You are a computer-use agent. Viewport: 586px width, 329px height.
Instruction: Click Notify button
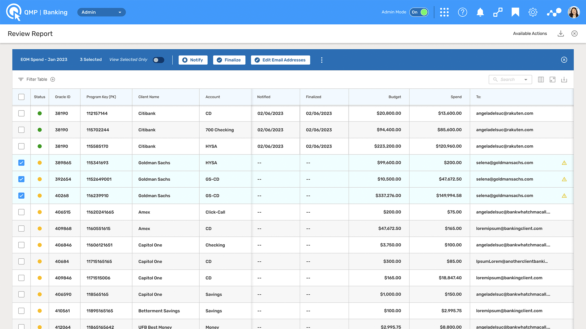pos(193,60)
